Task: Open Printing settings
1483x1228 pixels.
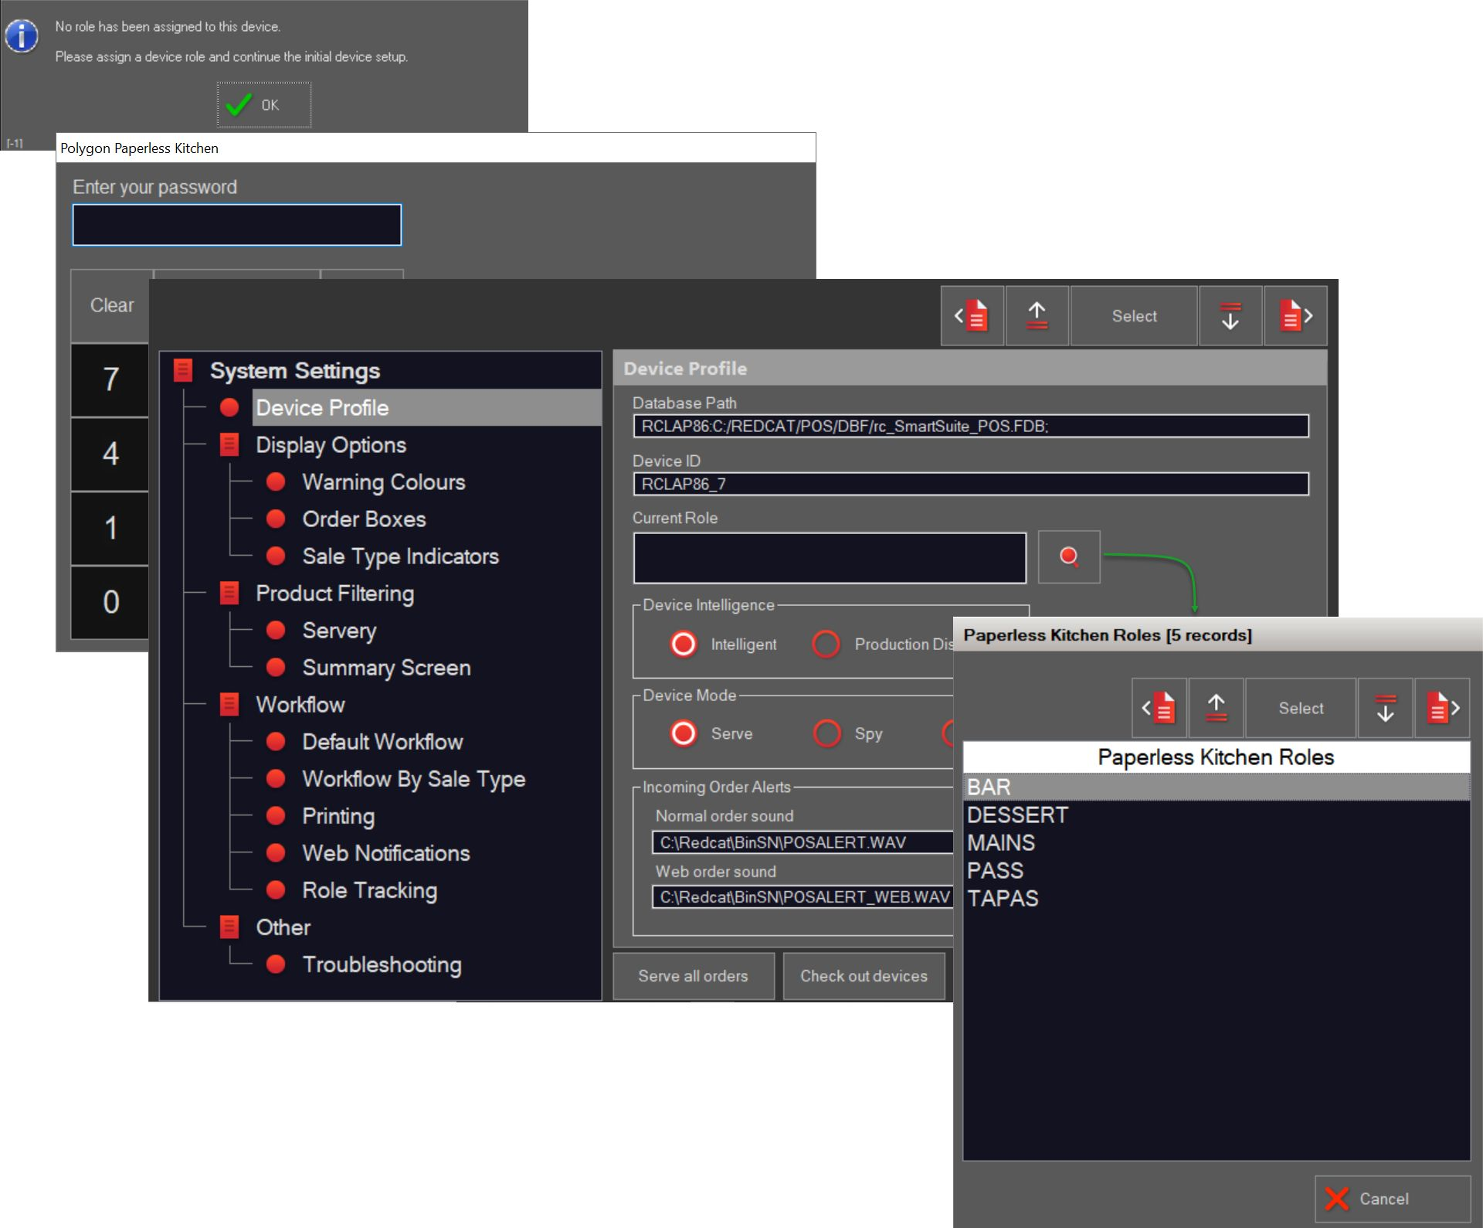Action: (x=338, y=815)
